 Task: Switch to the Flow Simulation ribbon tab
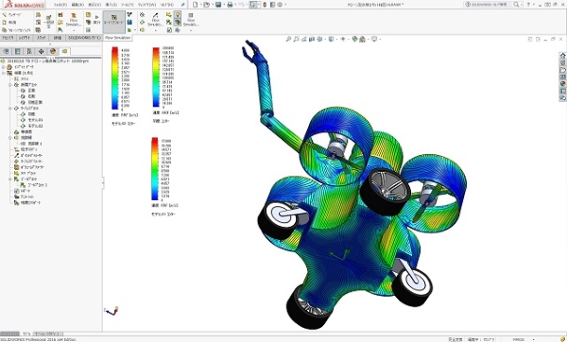[x=117, y=38]
